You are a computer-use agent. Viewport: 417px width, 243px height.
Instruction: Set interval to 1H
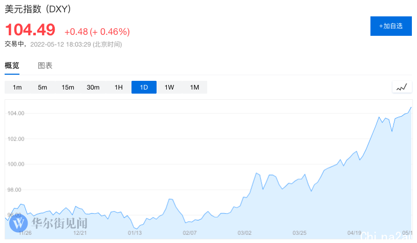(119, 87)
